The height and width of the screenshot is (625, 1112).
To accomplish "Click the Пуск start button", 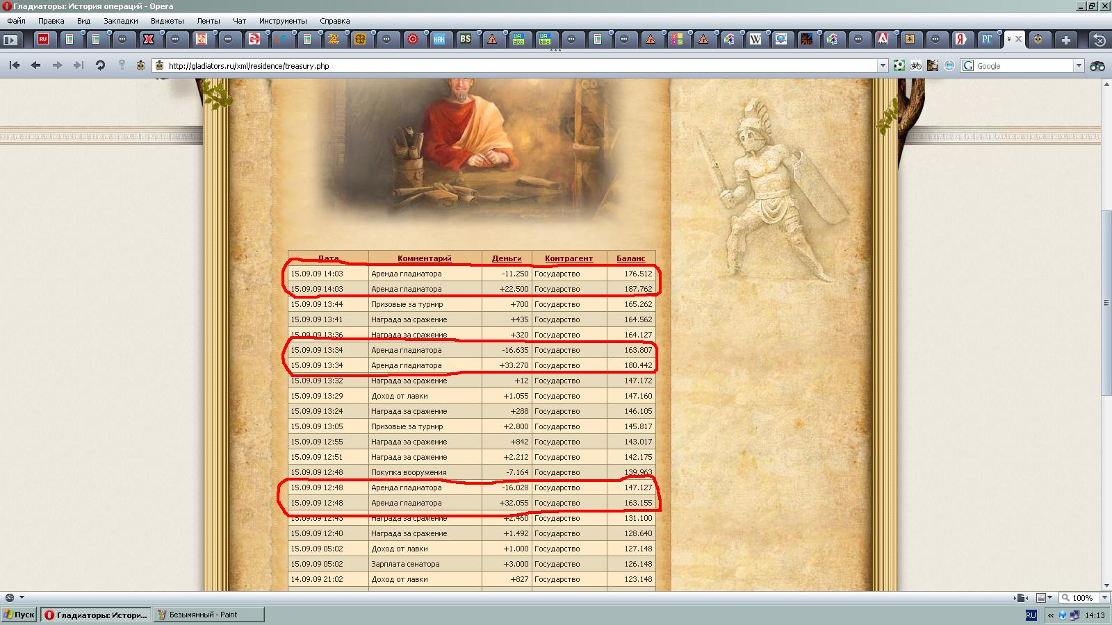I will pos(19,615).
